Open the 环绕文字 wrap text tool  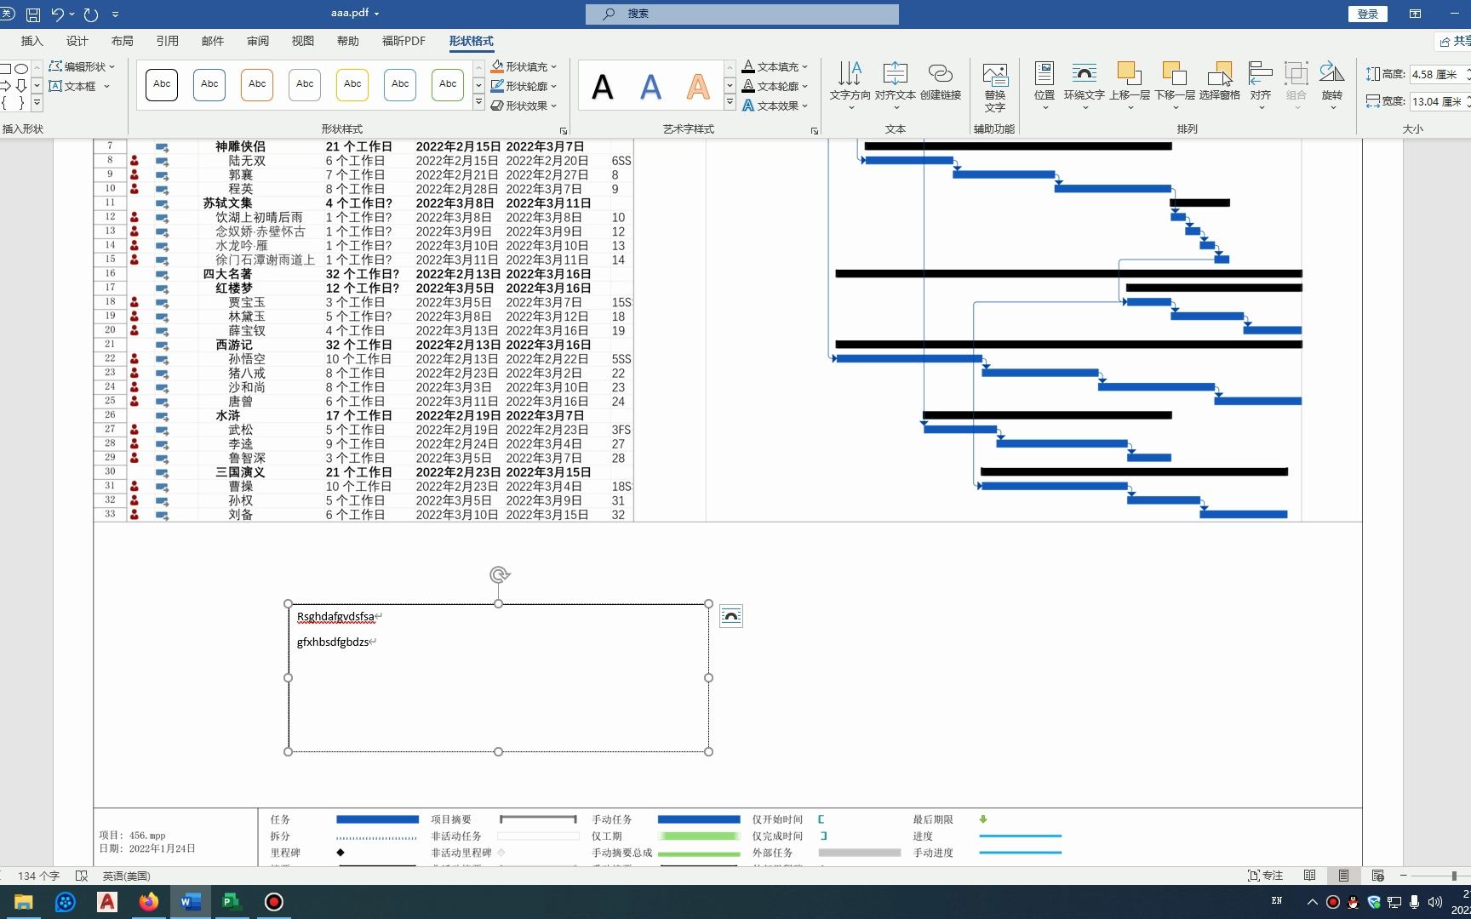(x=1084, y=83)
